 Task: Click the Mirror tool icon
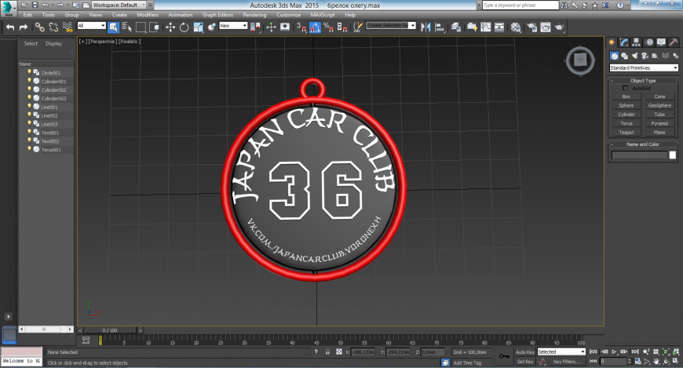tap(427, 27)
